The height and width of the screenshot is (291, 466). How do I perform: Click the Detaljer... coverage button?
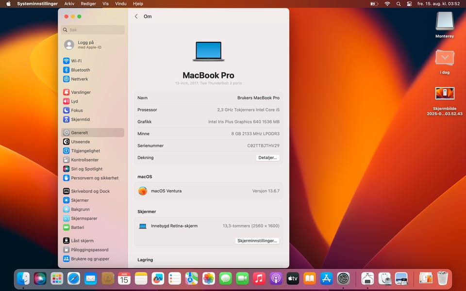click(267, 158)
